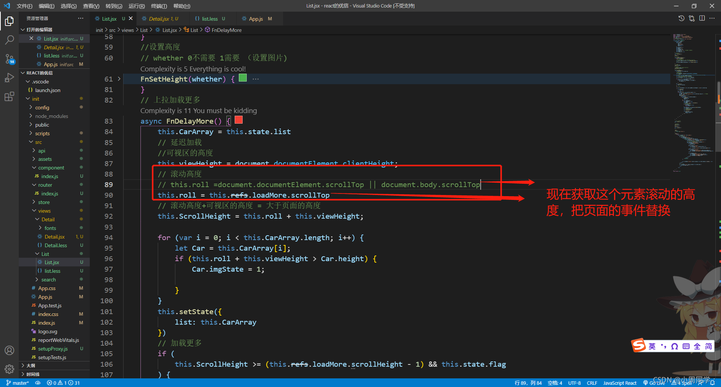Click the Sogou input method S icon
Image resolution: width=721 pixels, height=387 pixels.
coord(638,346)
